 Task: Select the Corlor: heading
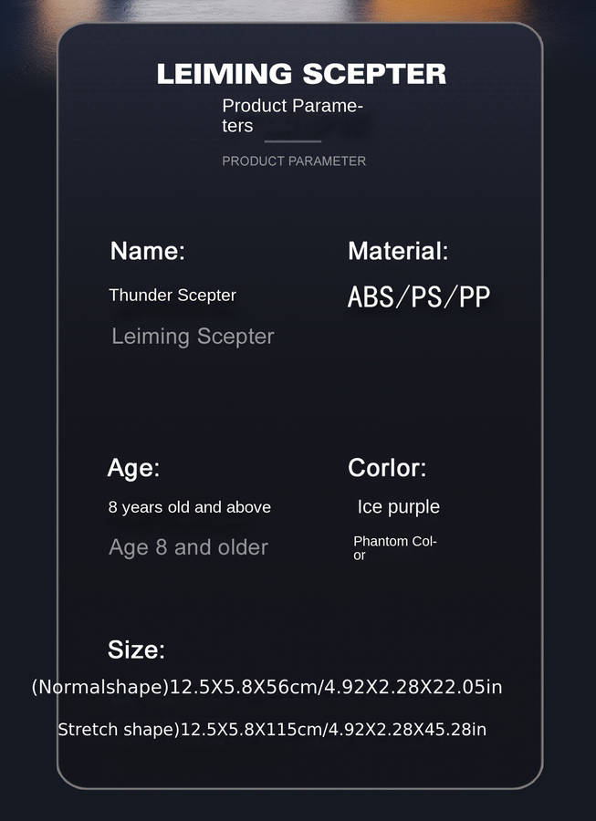[x=387, y=469]
